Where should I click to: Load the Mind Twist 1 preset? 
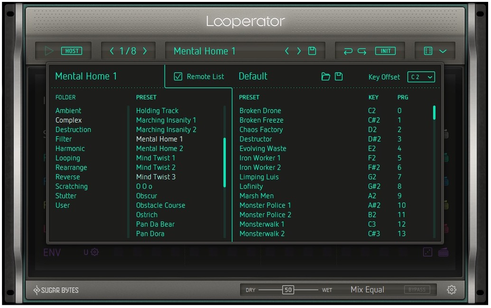156,158
